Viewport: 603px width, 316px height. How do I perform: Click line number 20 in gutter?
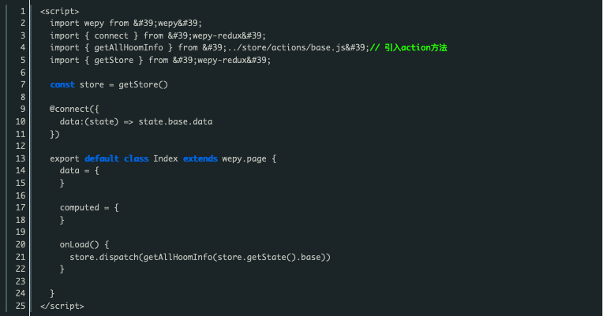point(21,244)
